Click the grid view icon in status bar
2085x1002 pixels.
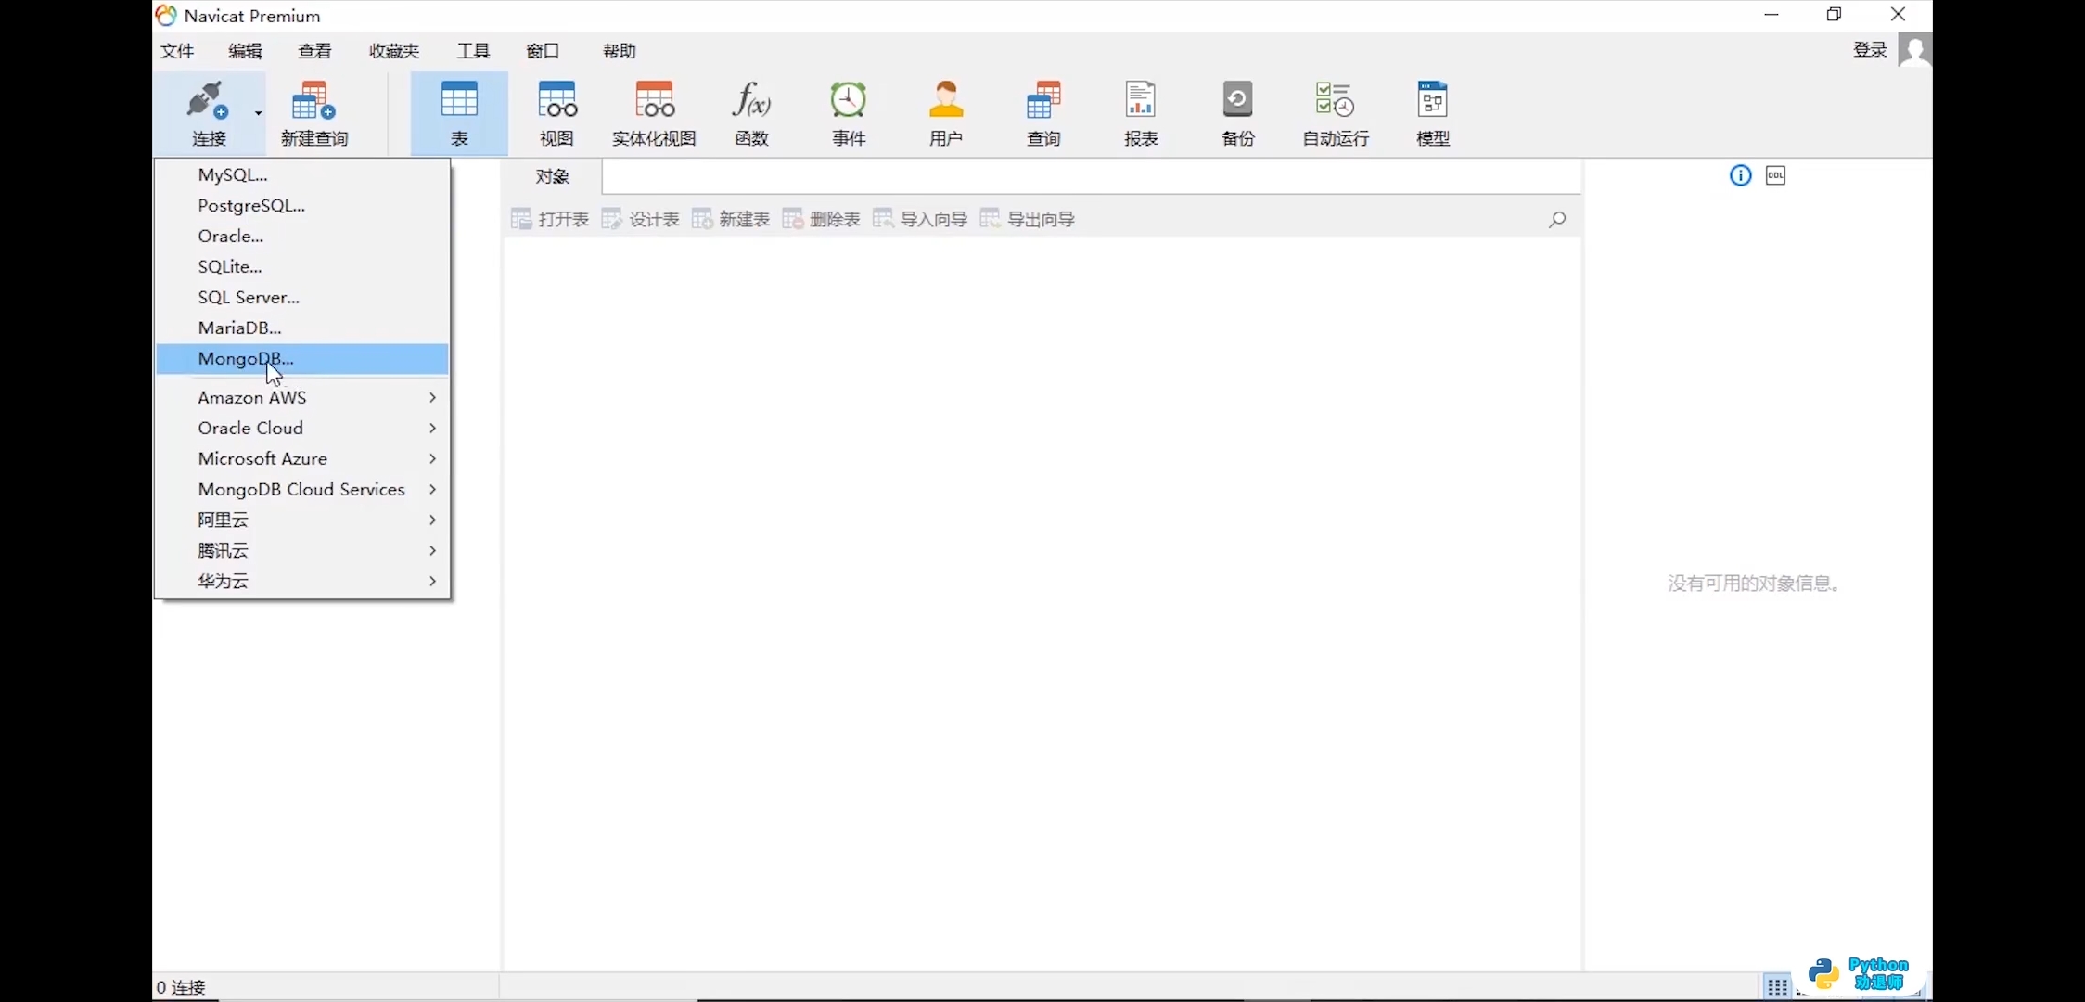(1777, 986)
